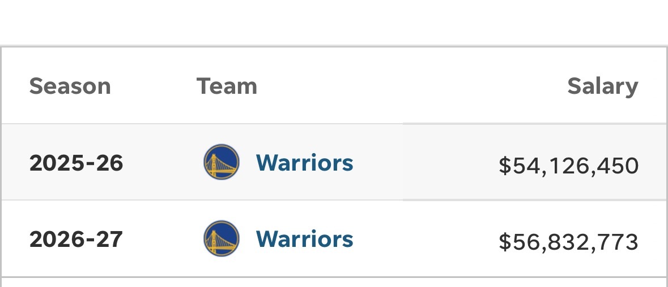This screenshot has height=287, width=668.
Task: Pick the 2026-27 salary amount
Action: (568, 242)
